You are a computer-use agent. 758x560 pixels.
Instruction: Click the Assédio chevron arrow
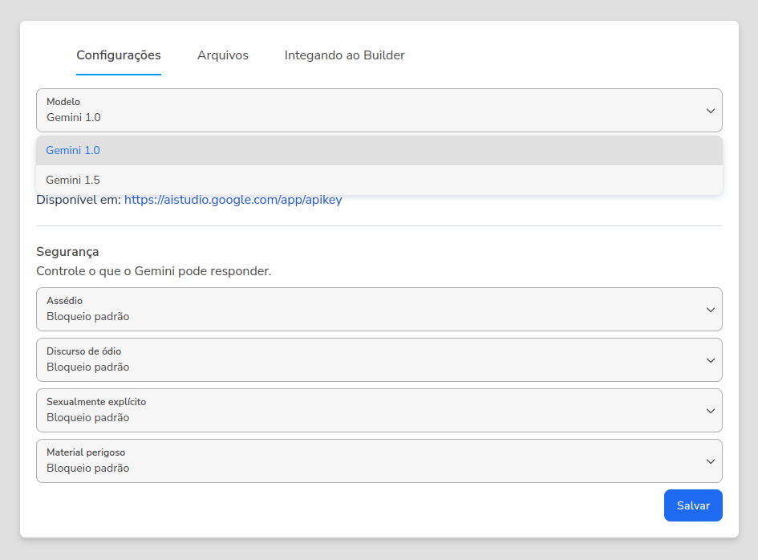tap(710, 310)
